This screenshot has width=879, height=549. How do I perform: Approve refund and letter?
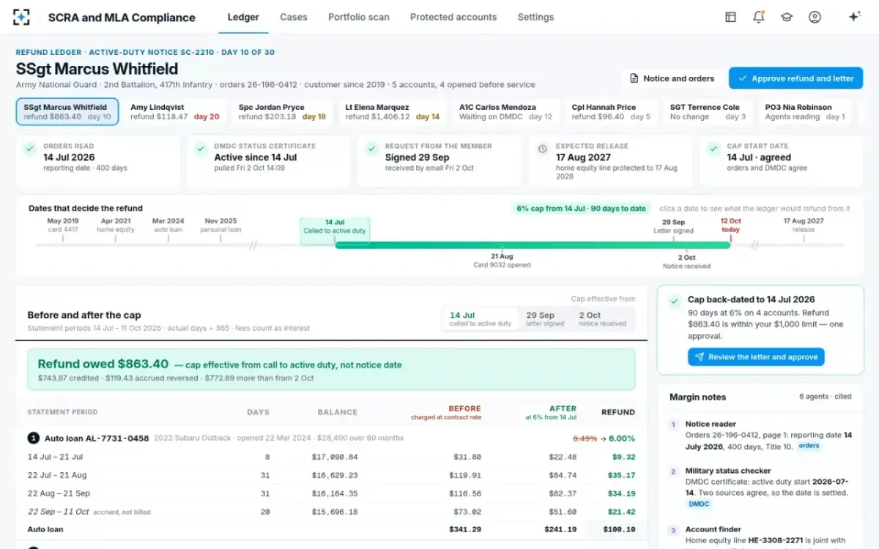tap(795, 78)
